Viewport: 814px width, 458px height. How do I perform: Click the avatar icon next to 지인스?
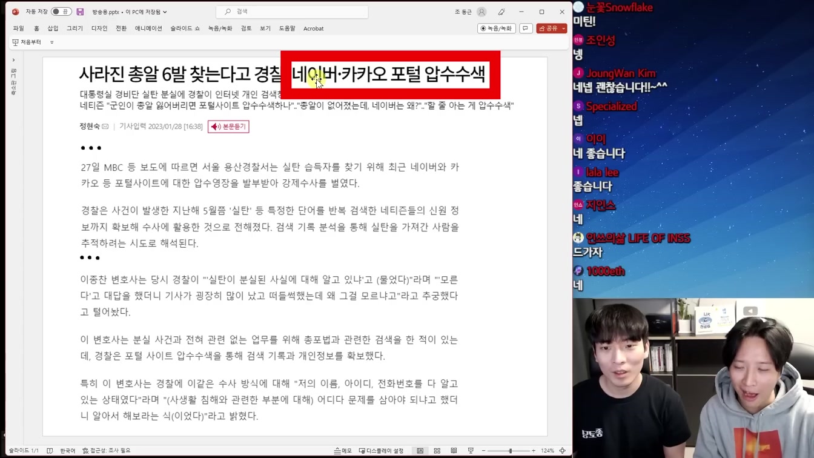578,205
